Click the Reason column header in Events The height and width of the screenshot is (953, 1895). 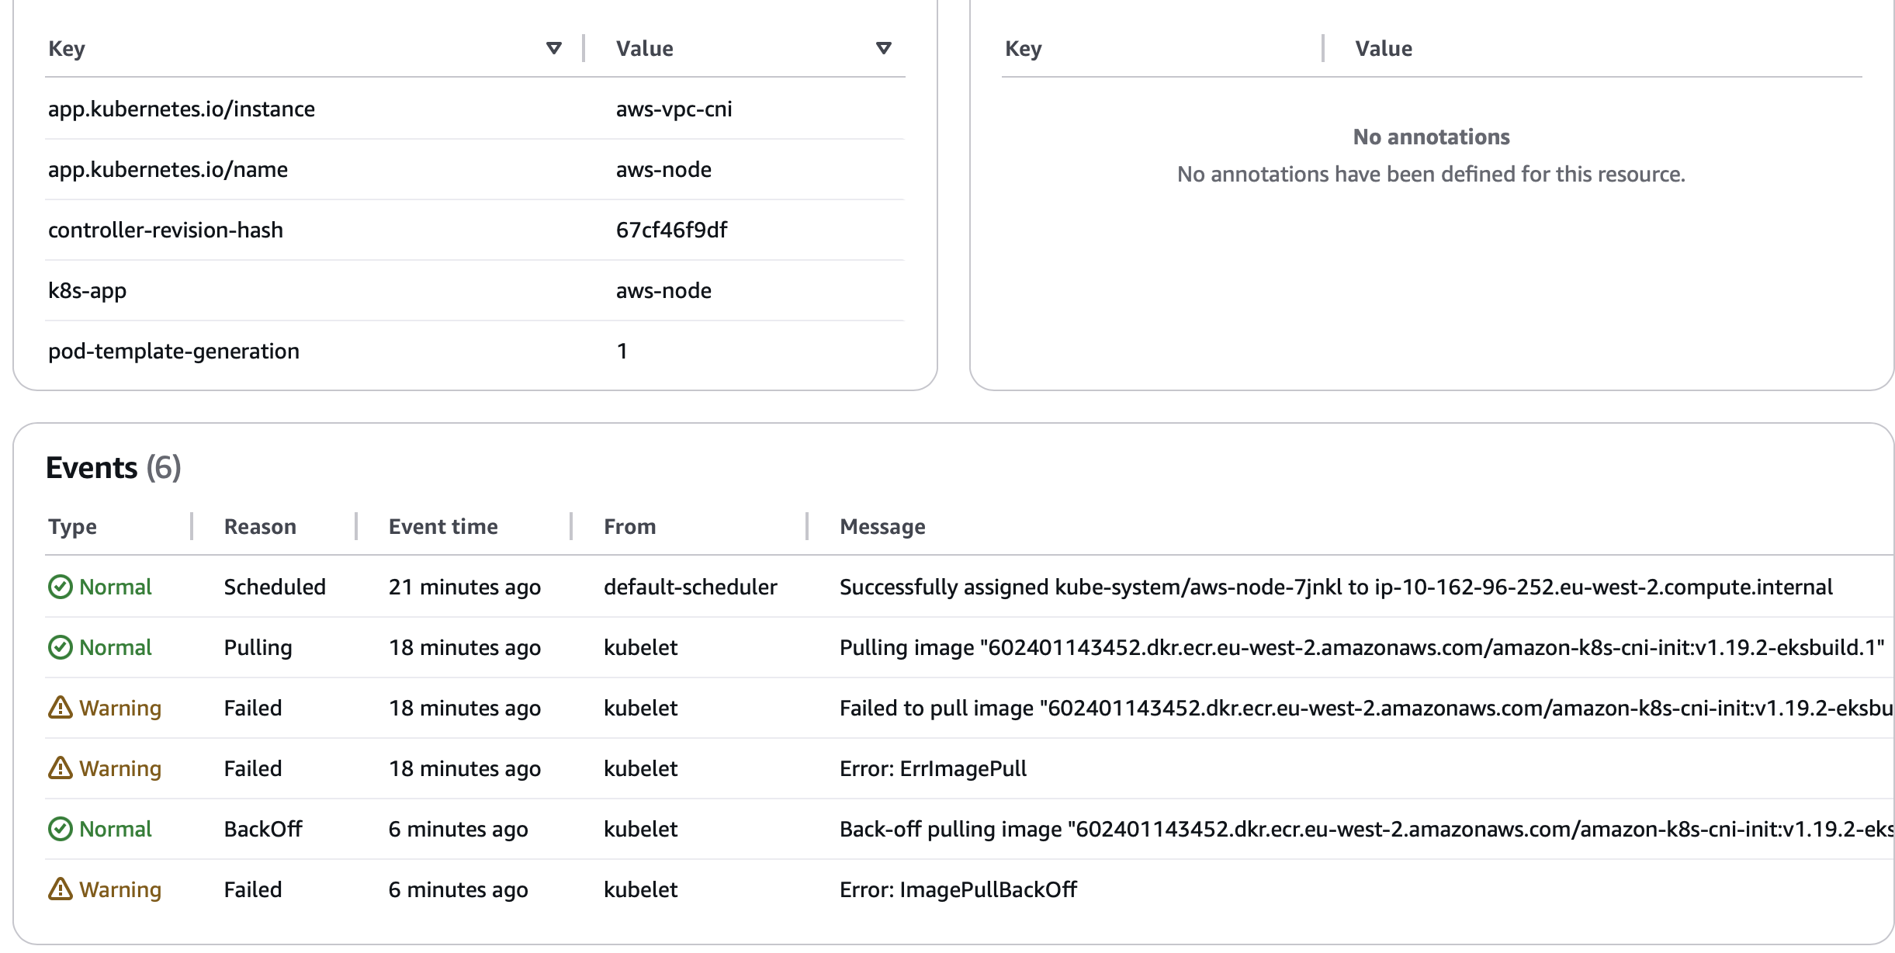260,527
